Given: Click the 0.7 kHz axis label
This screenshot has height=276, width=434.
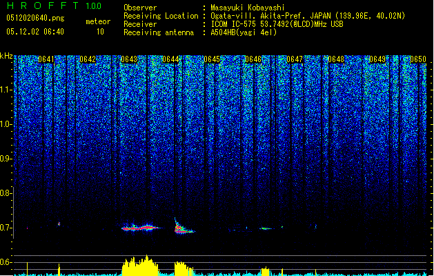Looking at the screenshot, I should (x=6, y=228).
